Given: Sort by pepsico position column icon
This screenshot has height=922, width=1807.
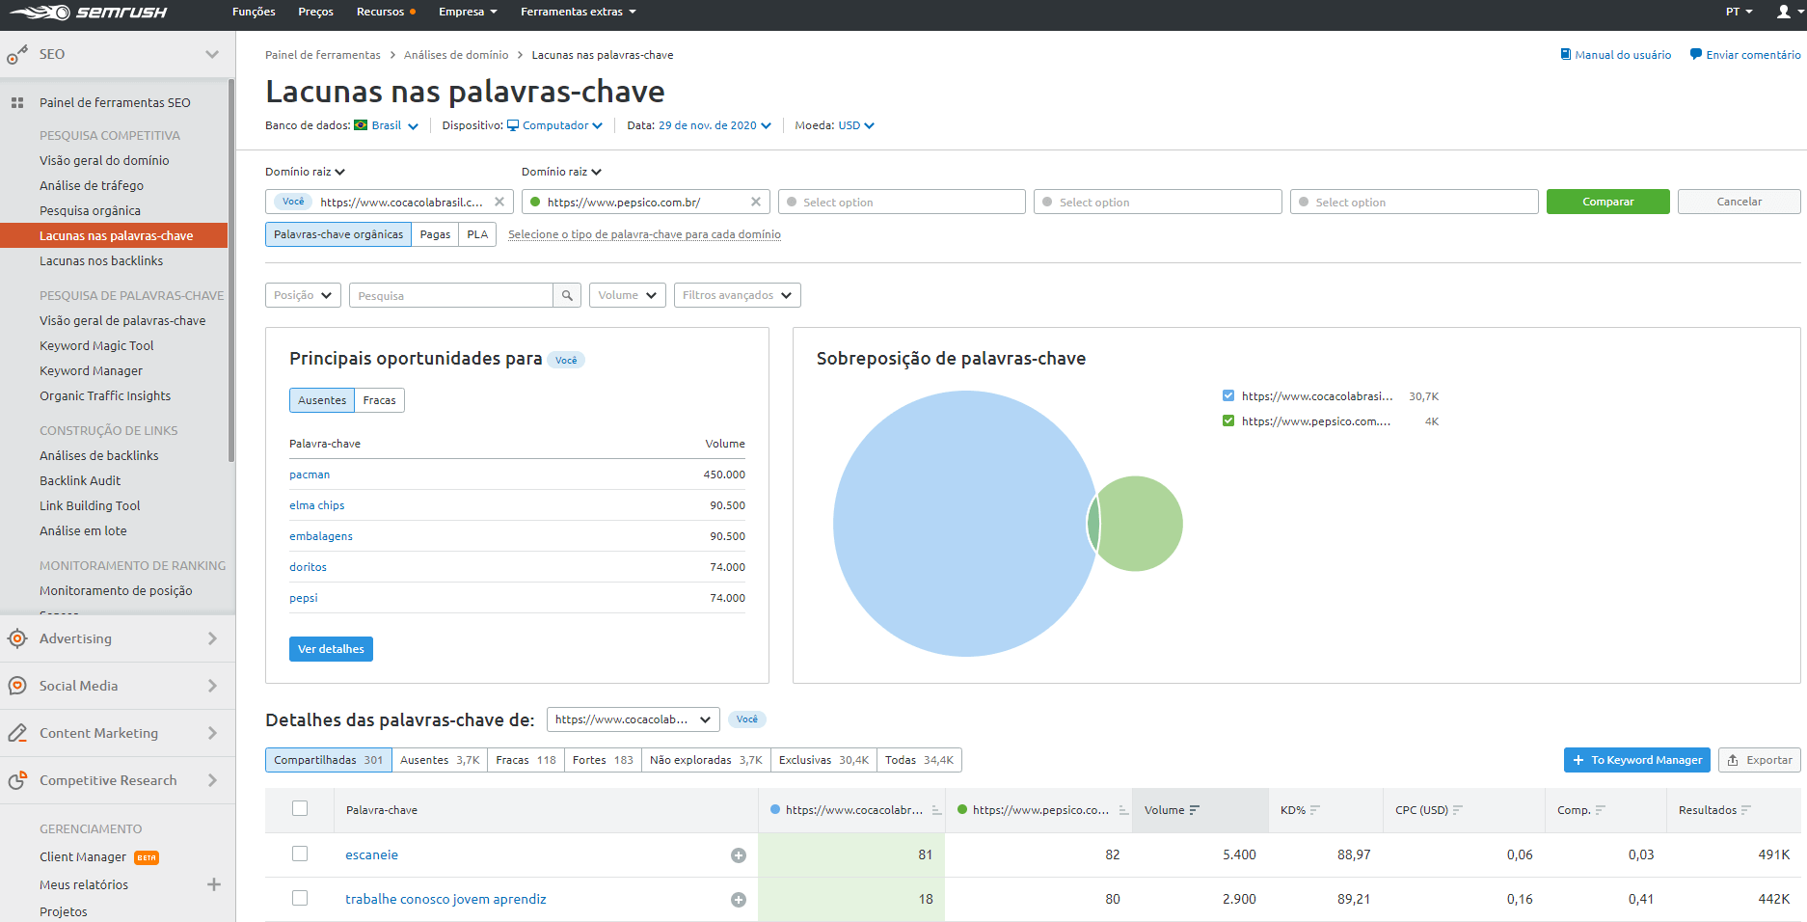Looking at the screenshot, I should coord(1123,810).
